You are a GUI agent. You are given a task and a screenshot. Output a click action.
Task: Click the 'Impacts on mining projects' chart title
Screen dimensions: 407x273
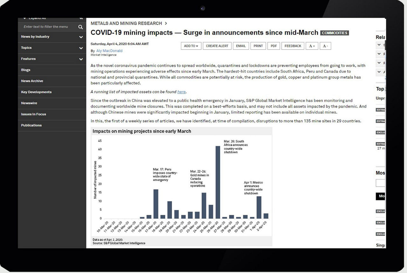[142, 131]
